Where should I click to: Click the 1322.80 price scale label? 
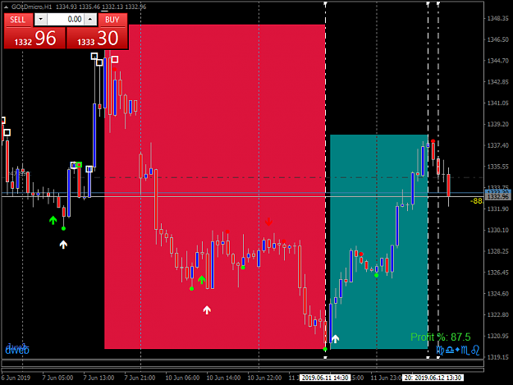click(x=498, y=314)
